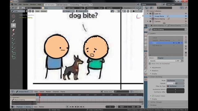The height and width of the screenshot is (111, 198).
Task: Adjust the layer Opacity slider
Action: (x=165, y=61)
